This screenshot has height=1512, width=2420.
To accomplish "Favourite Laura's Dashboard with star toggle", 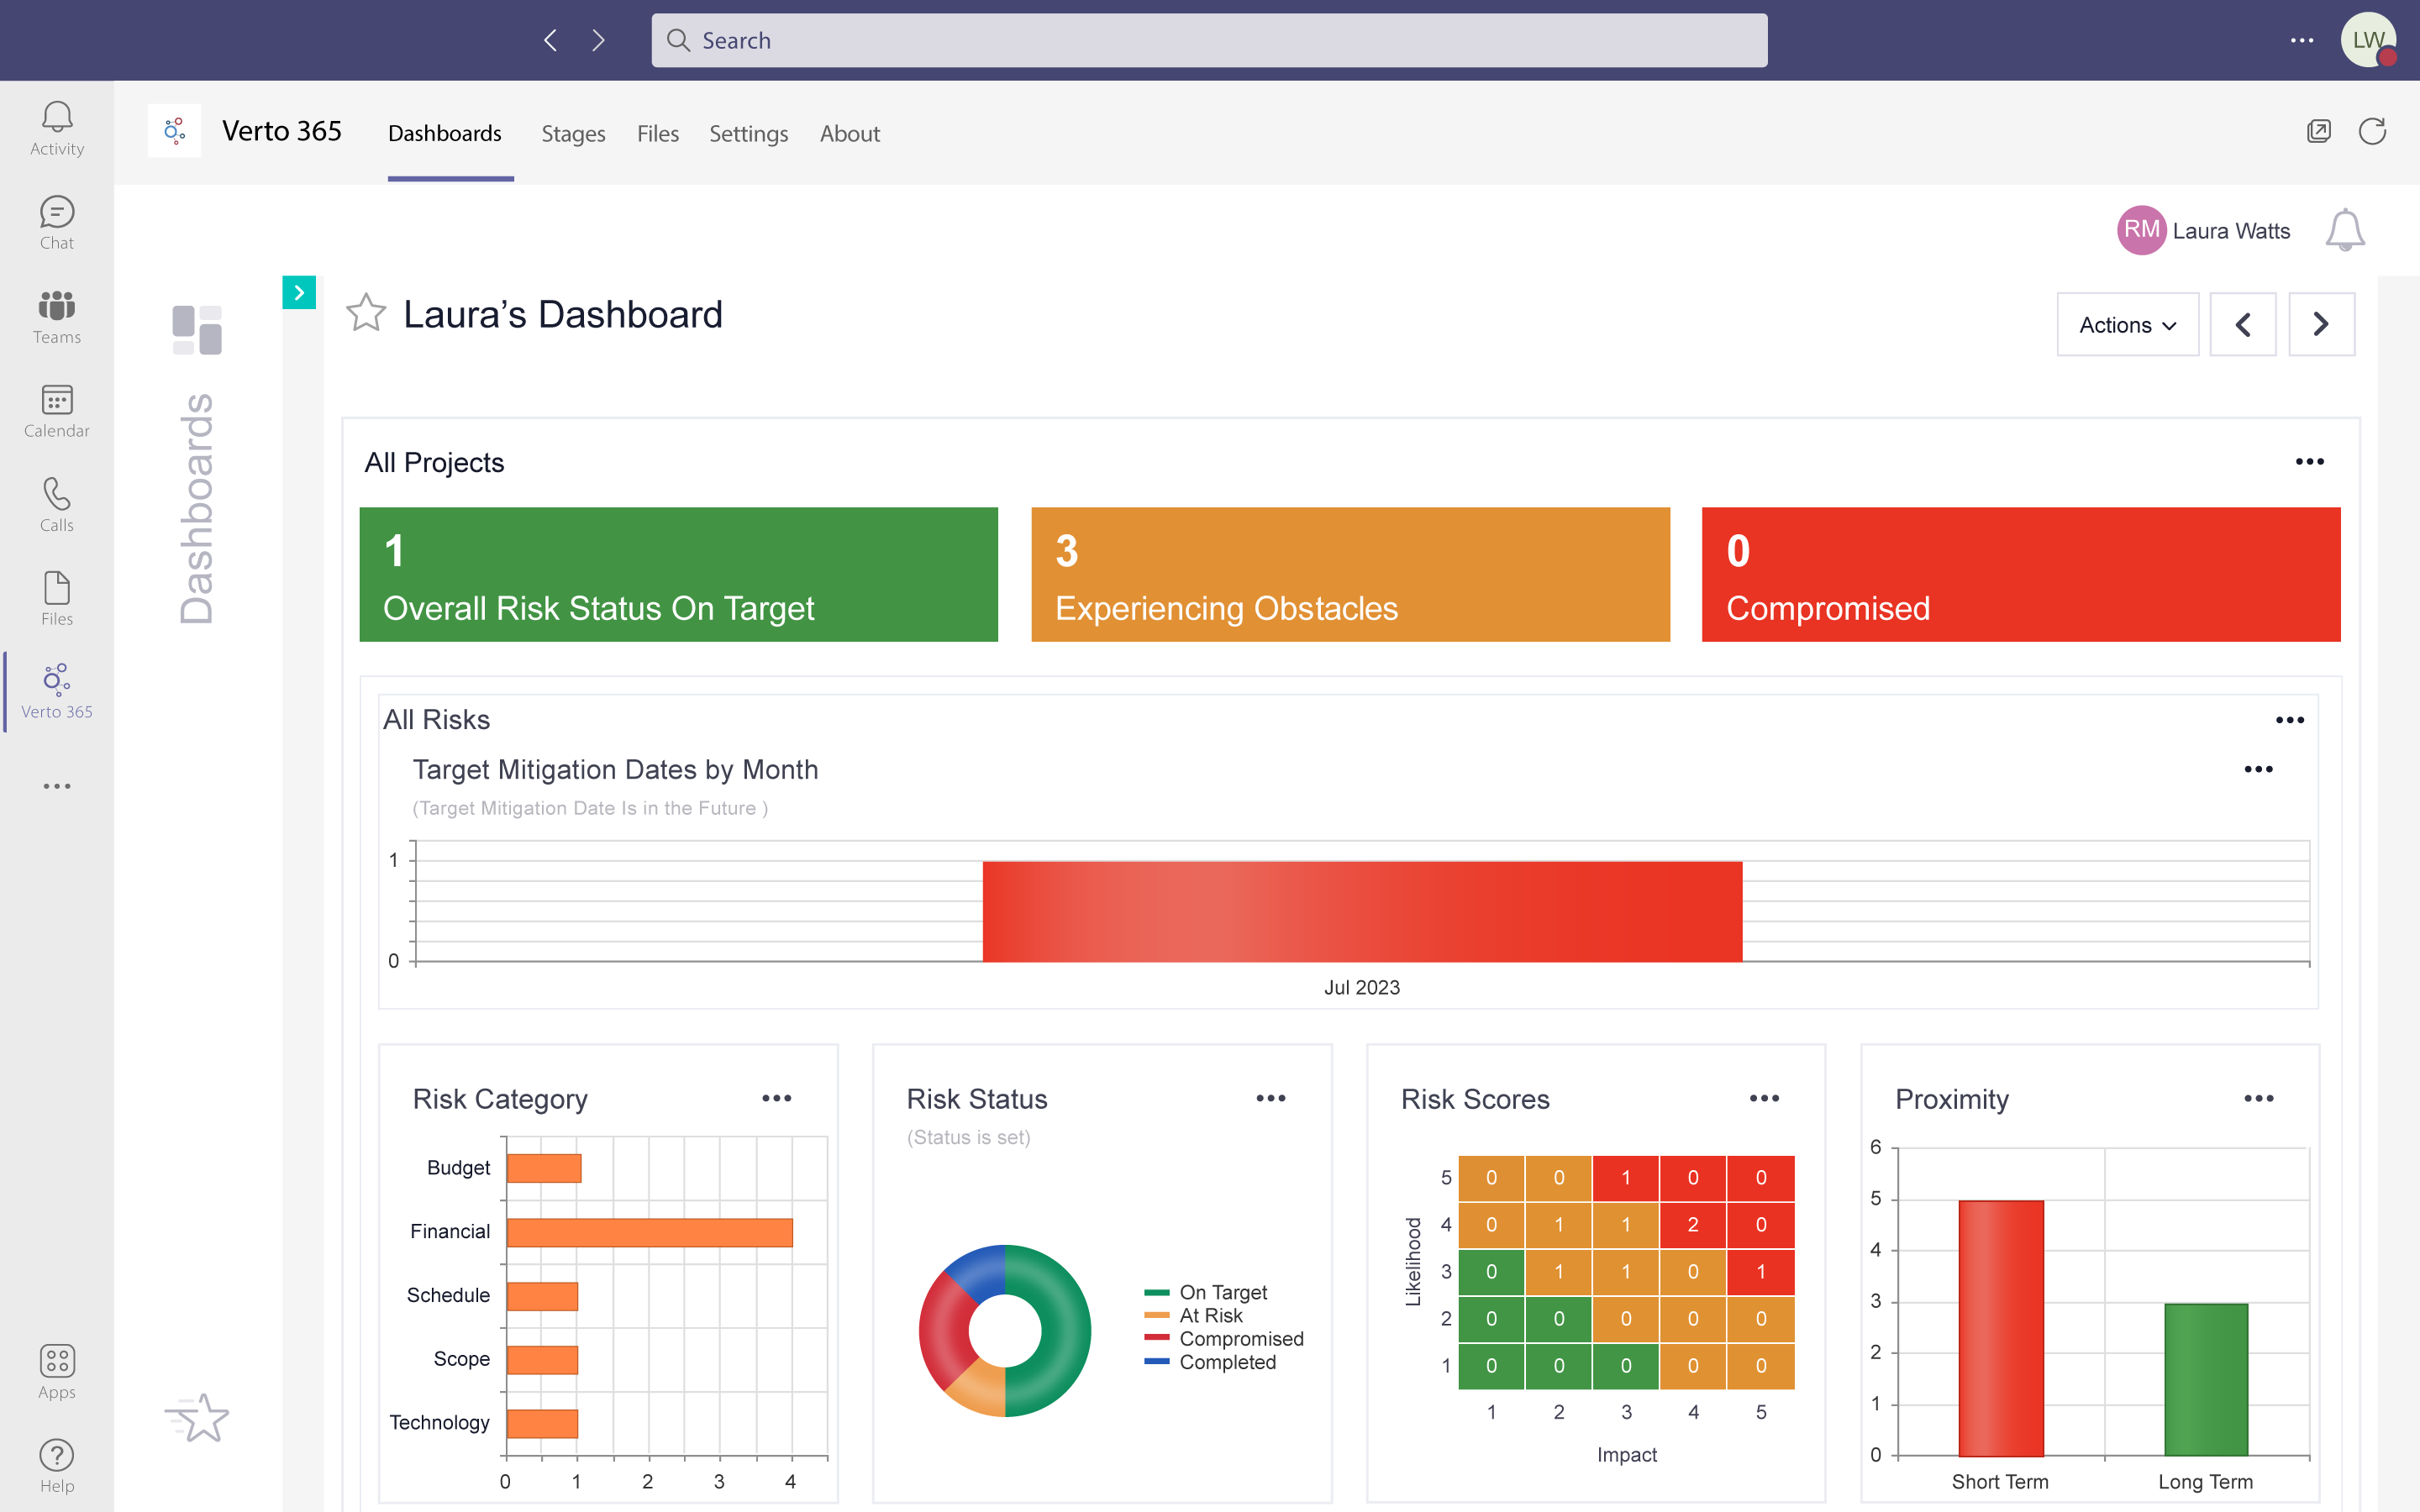I will [x=366, y=314].
